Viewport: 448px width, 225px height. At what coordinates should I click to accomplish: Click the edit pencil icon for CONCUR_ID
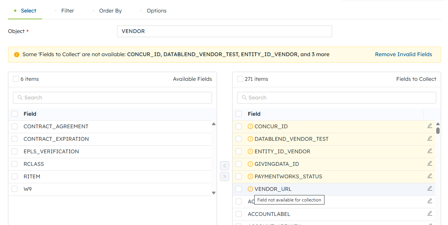click(430, 126)
